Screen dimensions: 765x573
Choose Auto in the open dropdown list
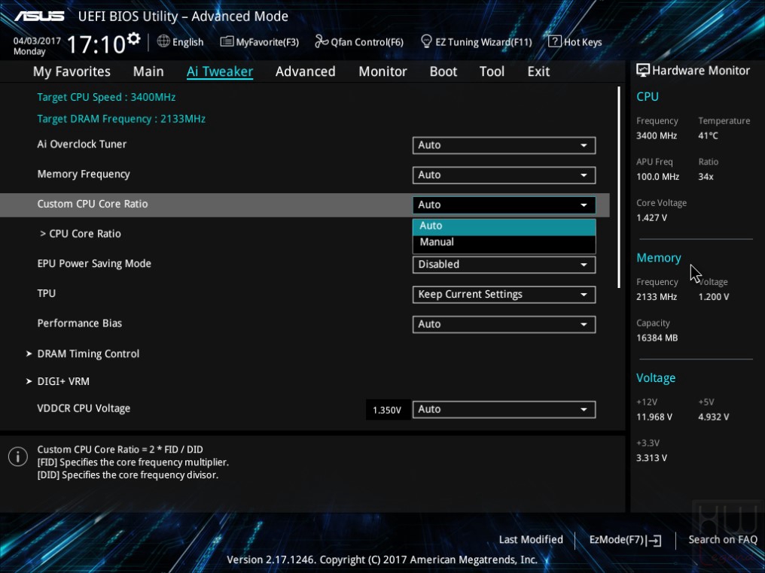(504, 226)
